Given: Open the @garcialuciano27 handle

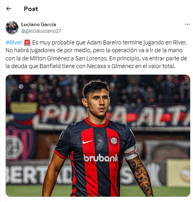Looking at the screenshot, I should (x=41, y=31).
